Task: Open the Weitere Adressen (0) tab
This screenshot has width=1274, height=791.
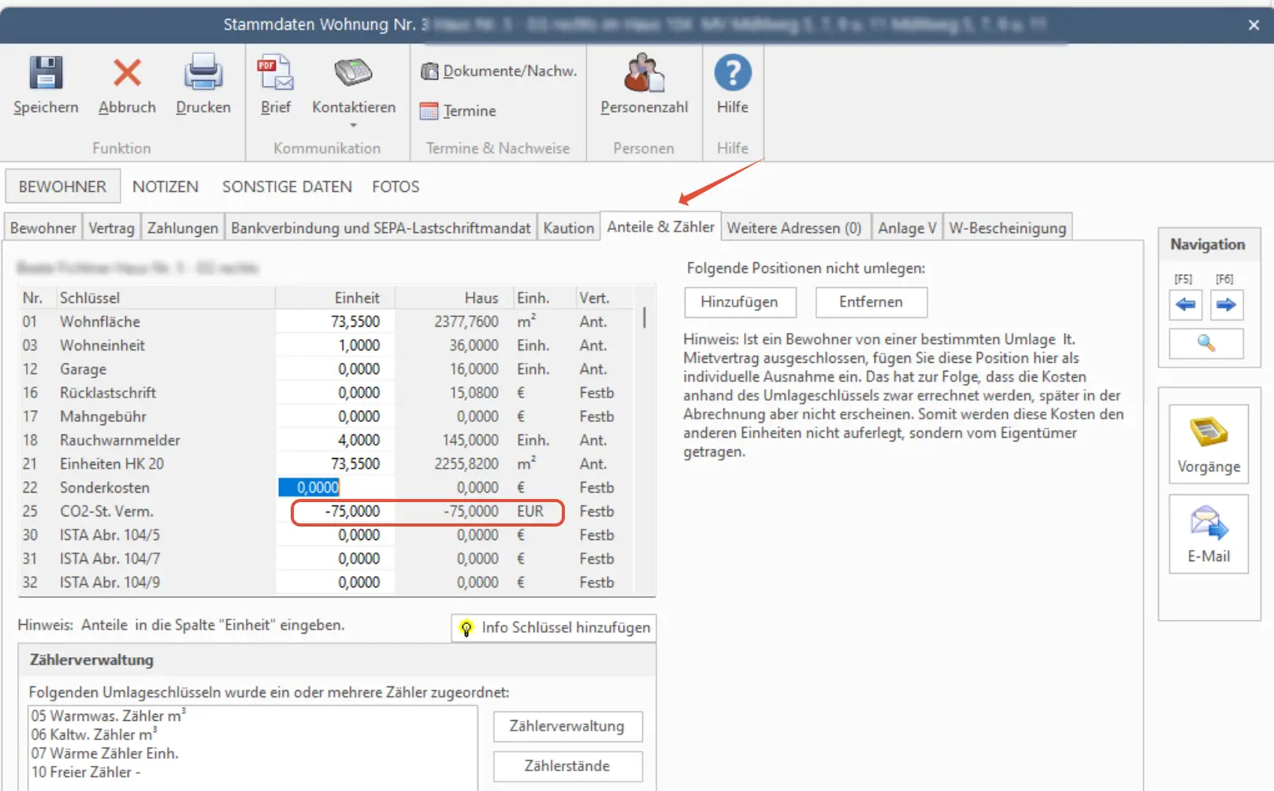Action: click(x=794, y=227)
